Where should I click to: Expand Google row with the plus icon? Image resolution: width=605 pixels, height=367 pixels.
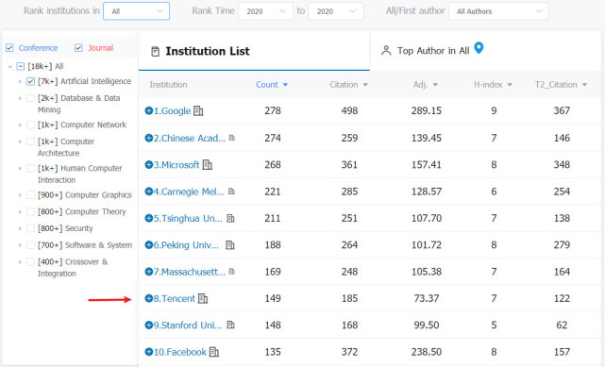(x=149, y=111)
